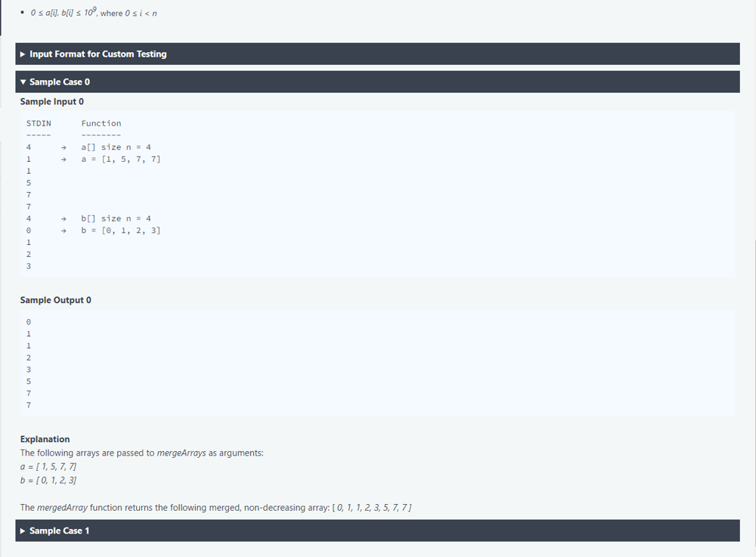Expand the Input Format for Custom Testing section
This screenshot has height=557, width=756.
click(98, 54)
